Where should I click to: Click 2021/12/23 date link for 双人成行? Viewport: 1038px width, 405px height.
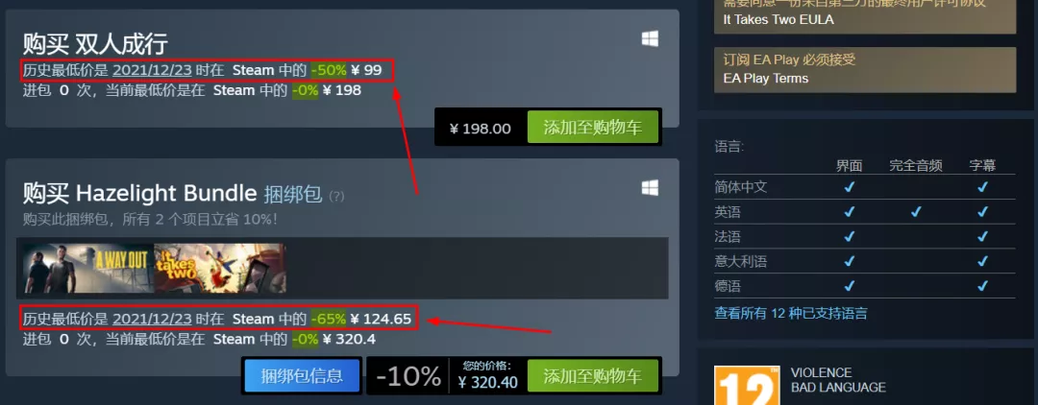[x=152, y=70]
